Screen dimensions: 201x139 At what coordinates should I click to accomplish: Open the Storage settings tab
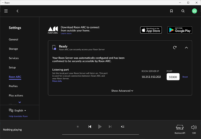pyautogui.click(x=13, y=49)
